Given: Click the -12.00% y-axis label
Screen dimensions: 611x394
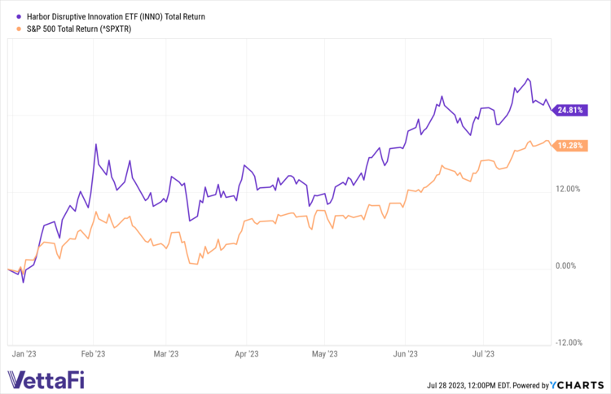Looking at the screenshot, I should pyautogui.click(x=567, y=343).
